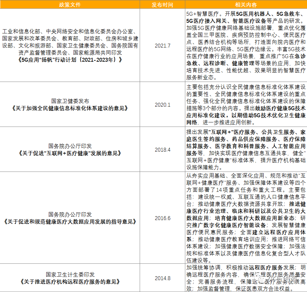Click 关于促进和规范健康医疗大数据应用发展的指导意见 title
307x292 pixels.
coord(70,222)
